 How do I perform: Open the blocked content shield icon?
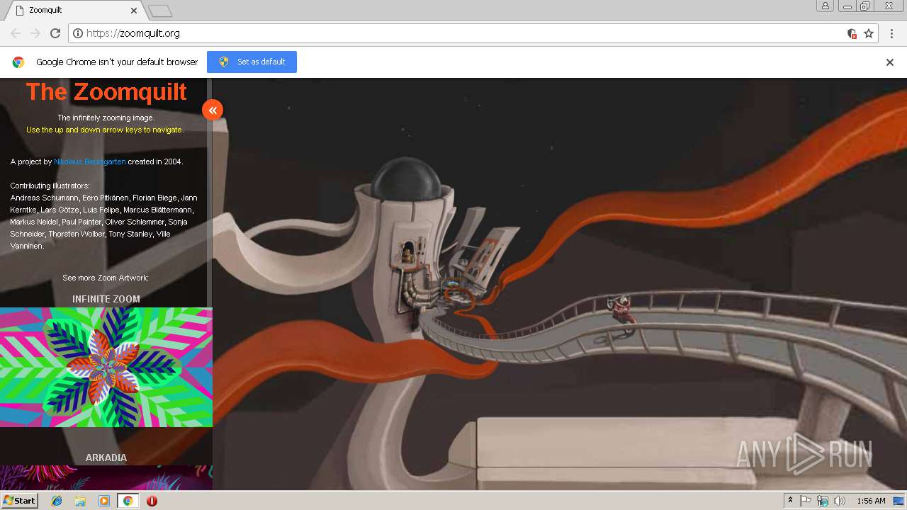tap(852, 33)
